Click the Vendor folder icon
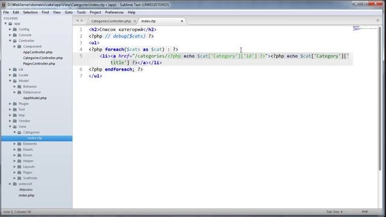This screenshot has height=217, width=386. click(x=14, y=121)
